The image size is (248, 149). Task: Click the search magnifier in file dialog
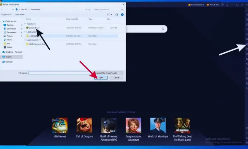click(122, 9)
